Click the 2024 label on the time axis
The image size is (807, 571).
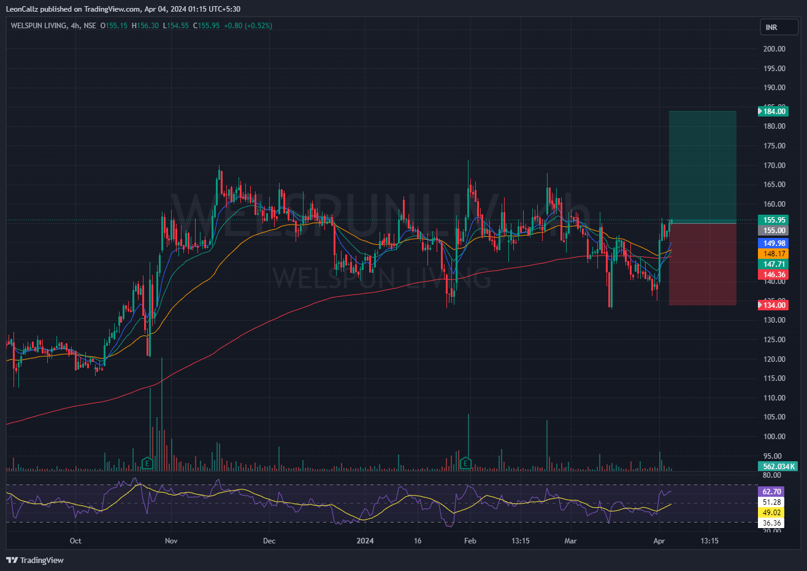365,541
